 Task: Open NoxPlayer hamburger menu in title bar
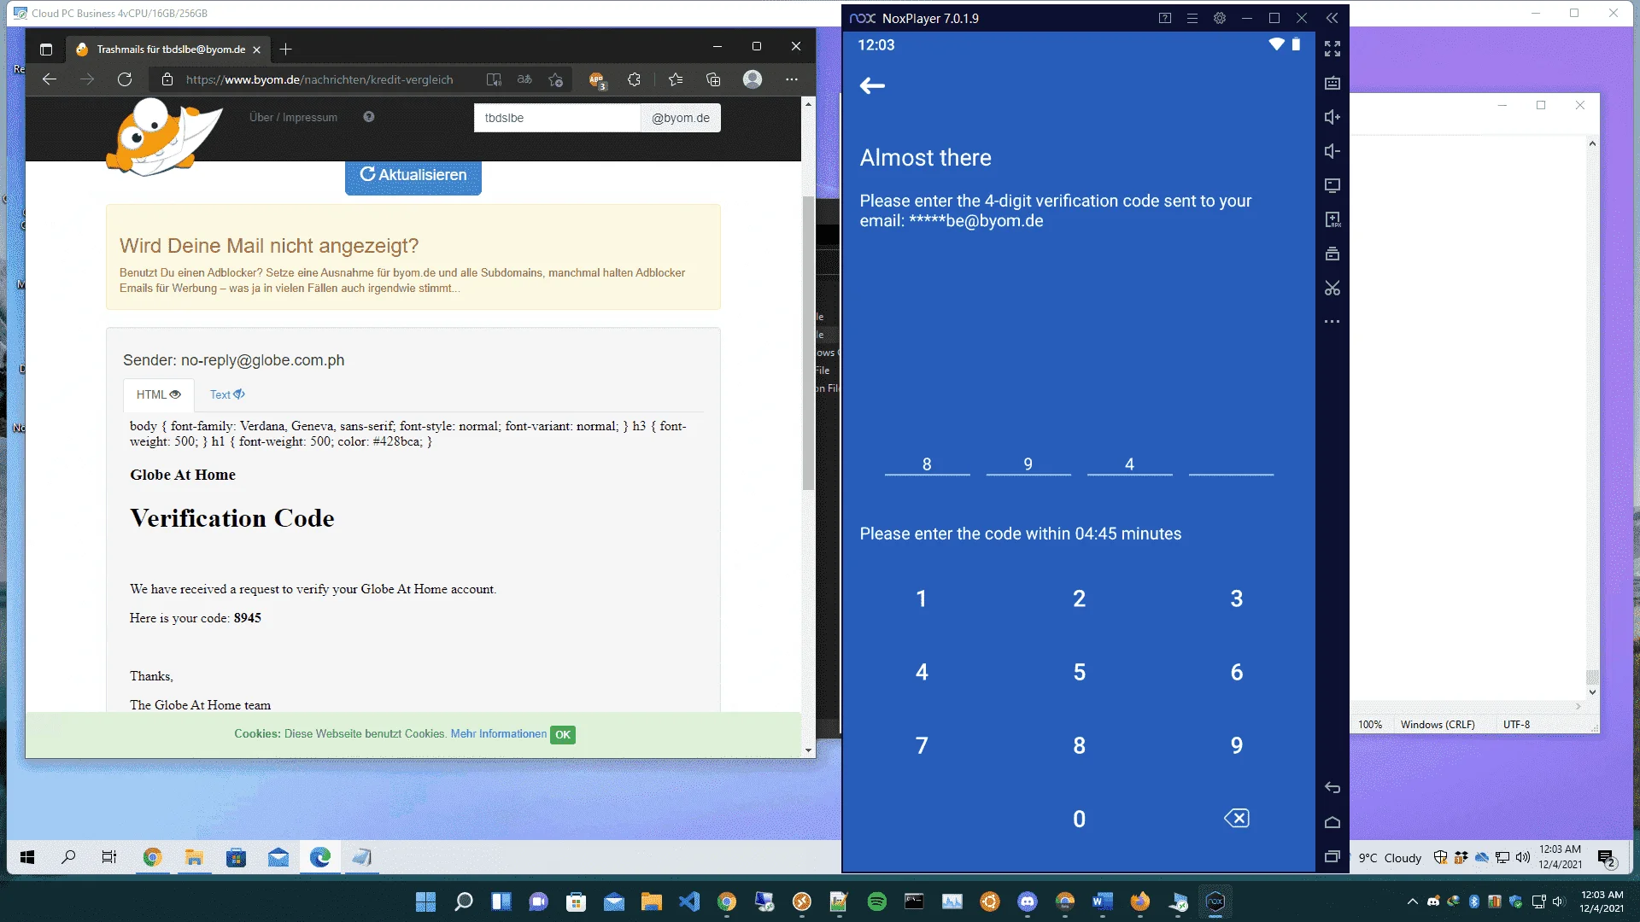point(1192,18)
